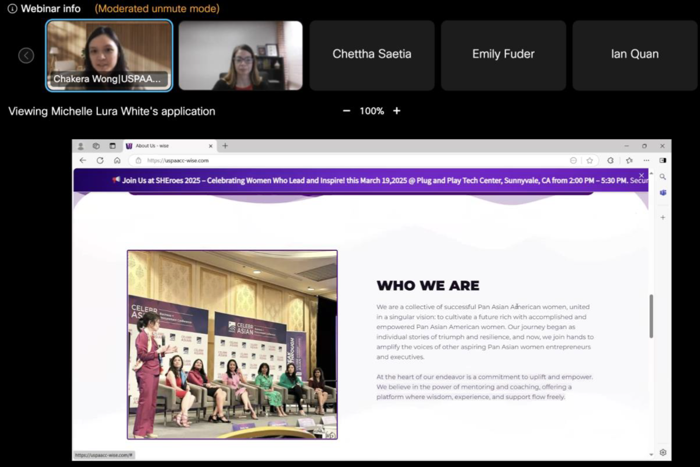
Task: Click the Viewing Michelle Lura White's application label
Action: pyautogui.click(x=112, y=111)
